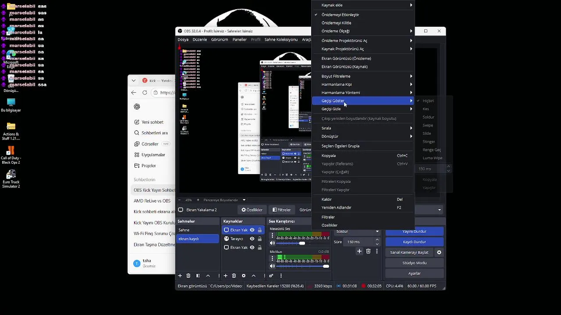Click the ChatGPT logo in the browser sidebar
Viewport: 561px width, 315px height.
[137, 107]
